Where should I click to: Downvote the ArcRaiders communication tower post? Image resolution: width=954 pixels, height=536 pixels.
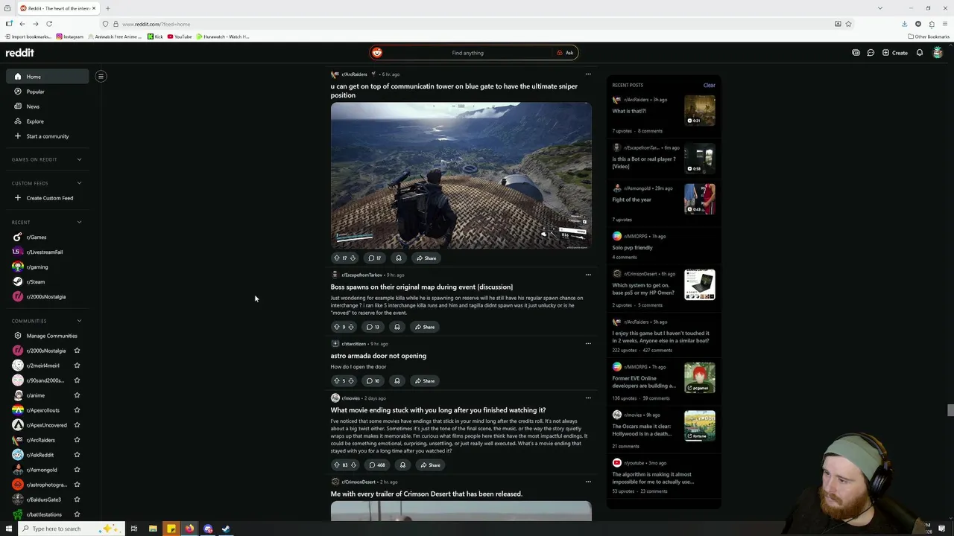pos(353,258)
